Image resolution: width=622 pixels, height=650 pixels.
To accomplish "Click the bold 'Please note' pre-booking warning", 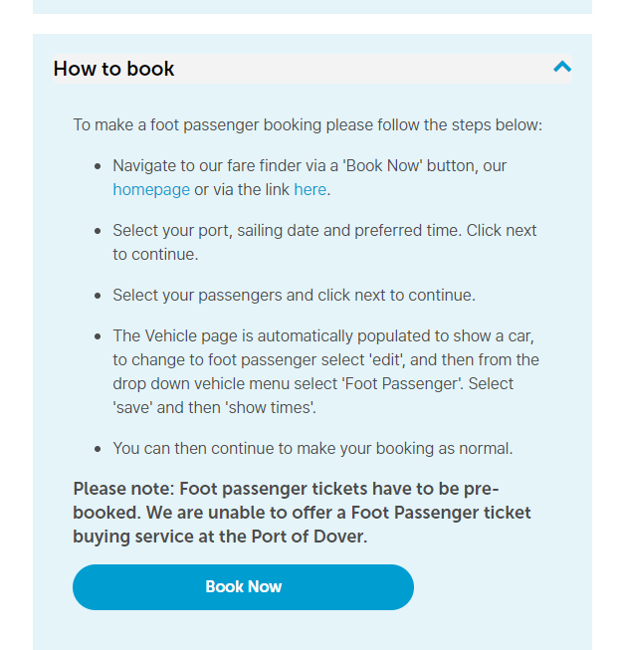I will click(302, 513).
